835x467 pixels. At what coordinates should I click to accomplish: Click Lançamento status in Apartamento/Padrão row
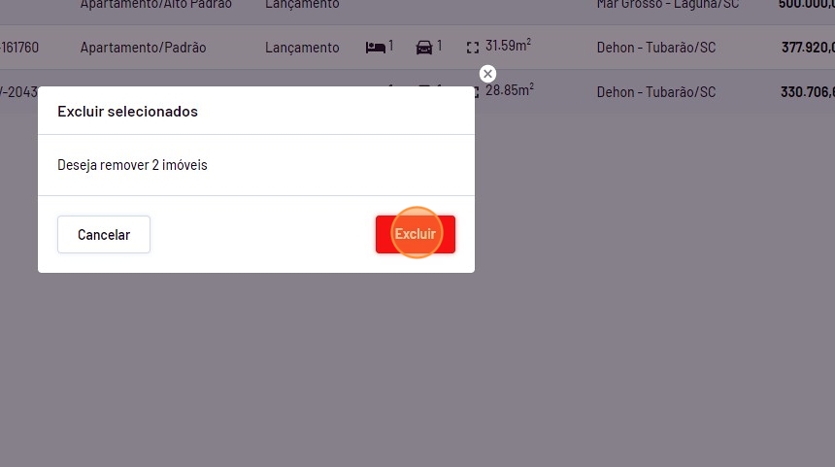302,48
